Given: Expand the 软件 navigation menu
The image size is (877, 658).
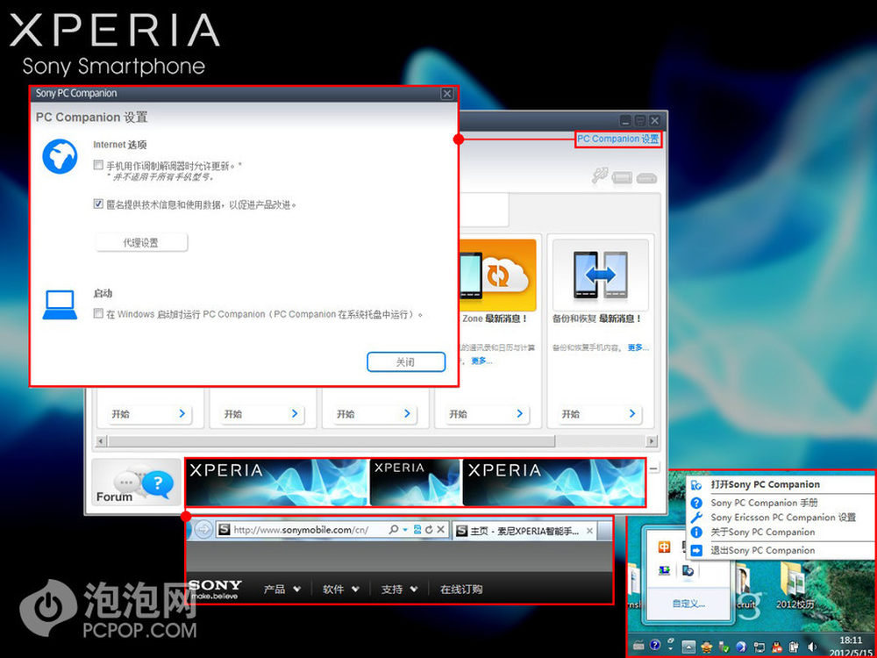Looking at the screenshot, I should [341, 590].
